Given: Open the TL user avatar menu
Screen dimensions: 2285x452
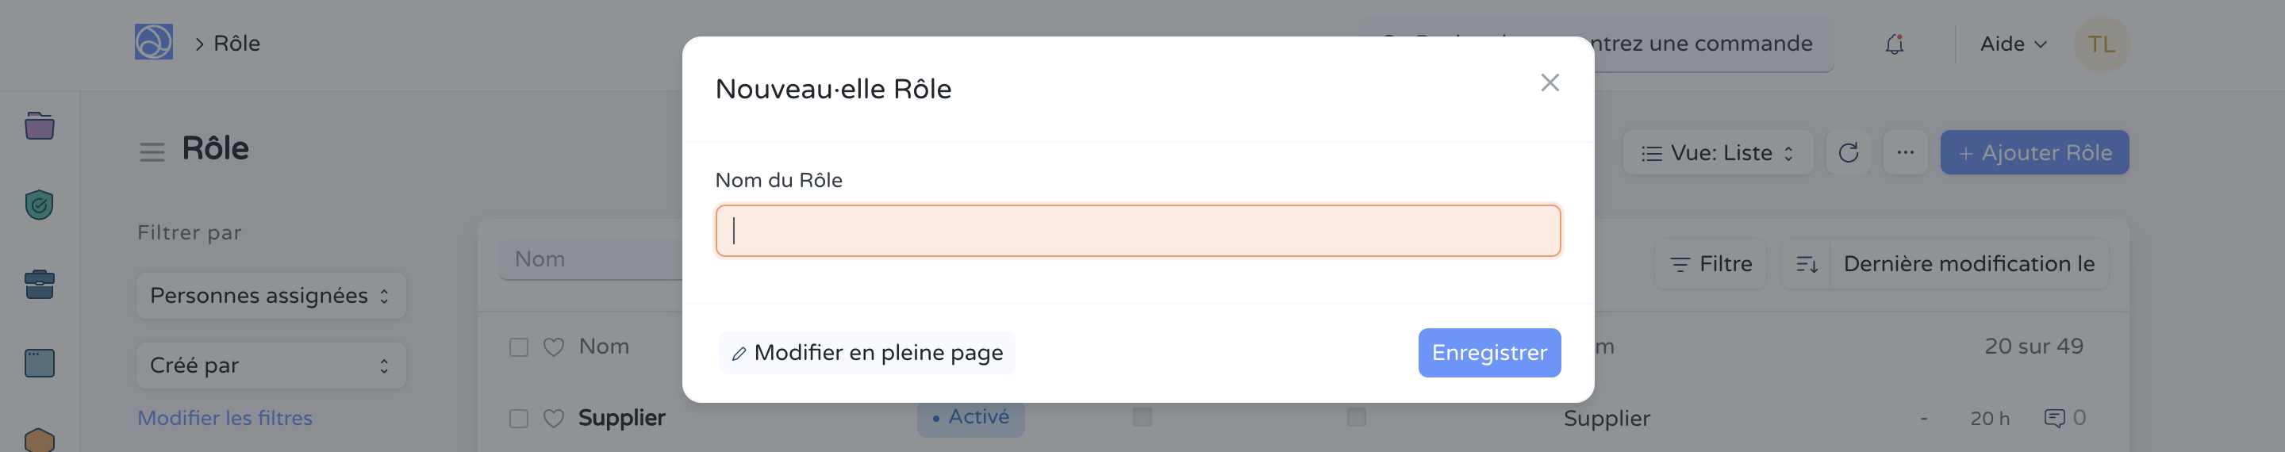Looking at the screenshot, I should click(2100, 44).
